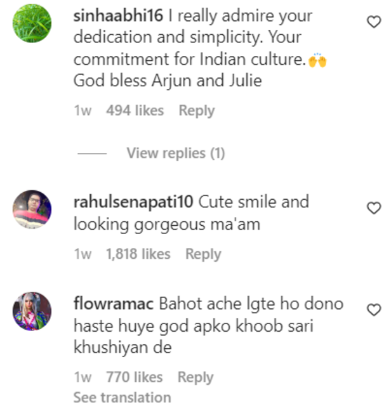Screen dimensions: 391x418
Task: Click 1w timestamp on flowramac's comment
Action: click(83, 377)
